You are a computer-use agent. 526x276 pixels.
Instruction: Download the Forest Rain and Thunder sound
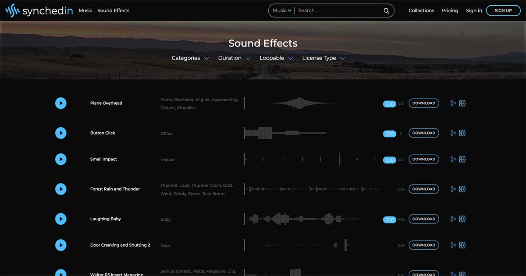423,189
